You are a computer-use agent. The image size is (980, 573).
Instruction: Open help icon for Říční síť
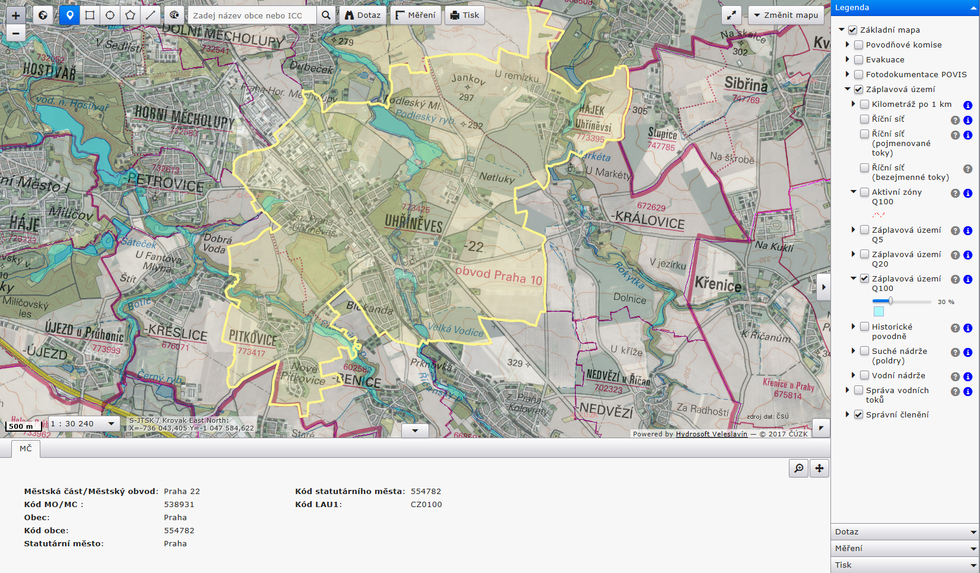coord(955,120)
